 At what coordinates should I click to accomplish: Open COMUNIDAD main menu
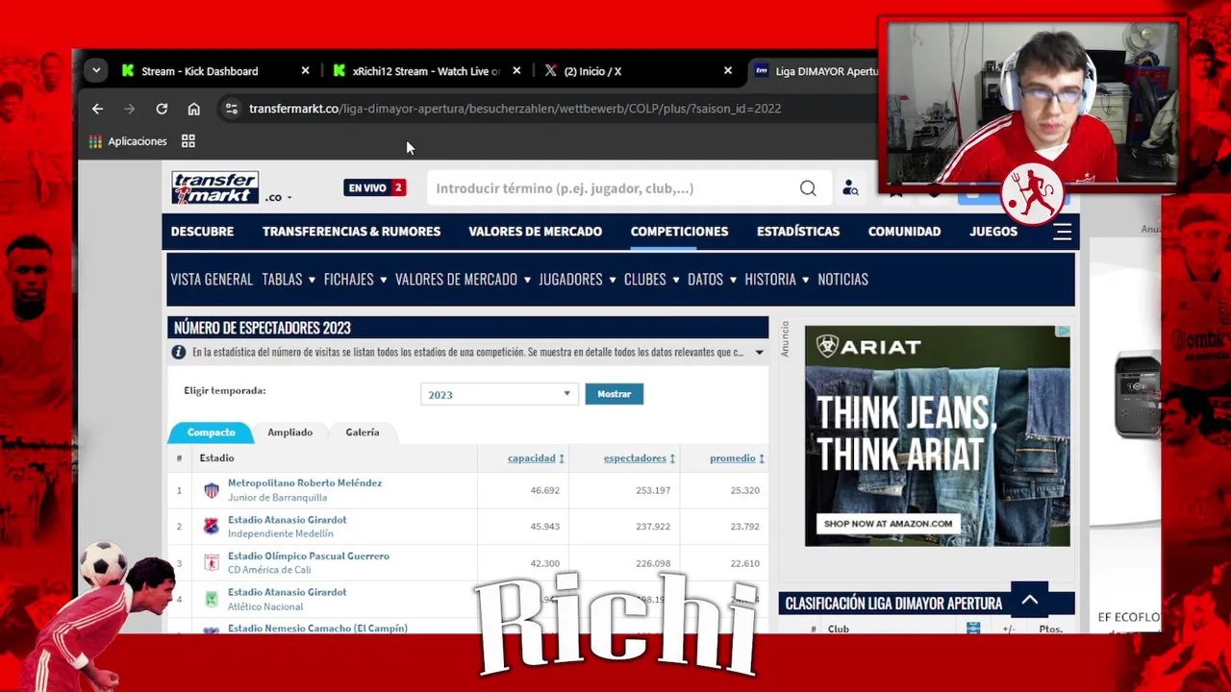click(x=904, y=232)
